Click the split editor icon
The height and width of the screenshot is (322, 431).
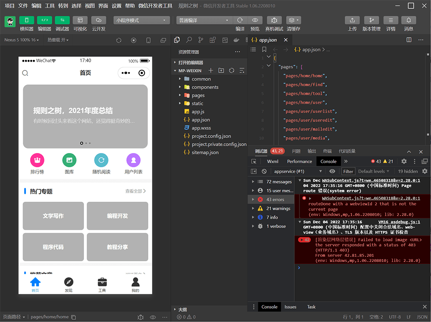[409, 40]
